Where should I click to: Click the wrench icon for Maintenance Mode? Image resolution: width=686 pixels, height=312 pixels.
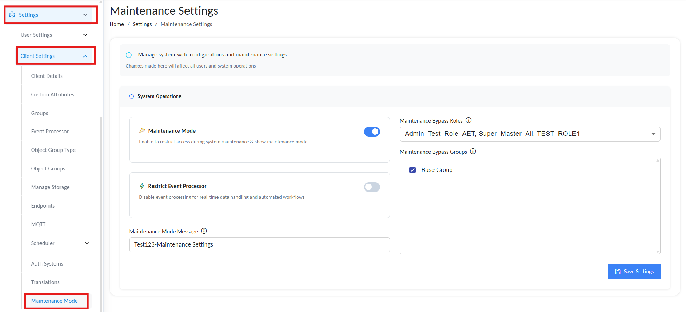pyautogui.click(x=142, y=131)
